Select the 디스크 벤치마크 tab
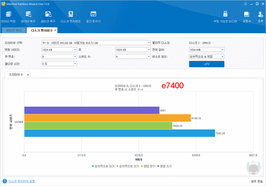 (42, 30)
